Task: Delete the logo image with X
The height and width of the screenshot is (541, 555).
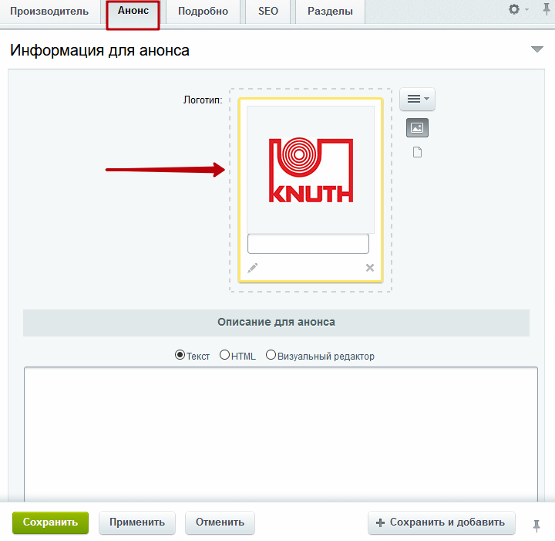Action: [x=370, y=268]
